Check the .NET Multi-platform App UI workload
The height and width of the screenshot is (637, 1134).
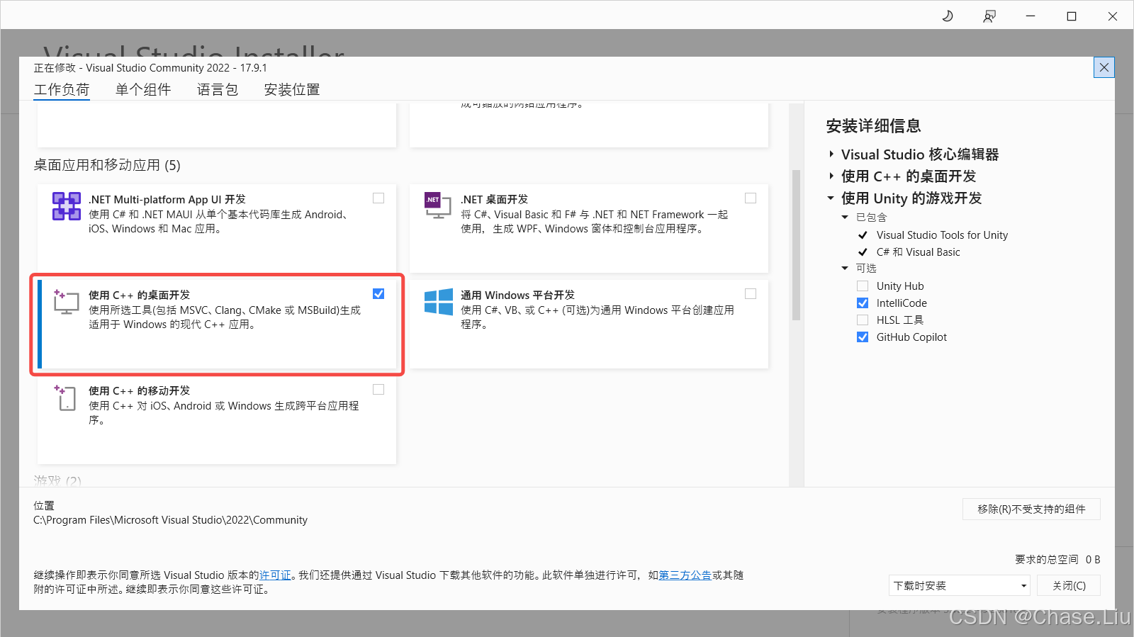[x=378, y=198]
